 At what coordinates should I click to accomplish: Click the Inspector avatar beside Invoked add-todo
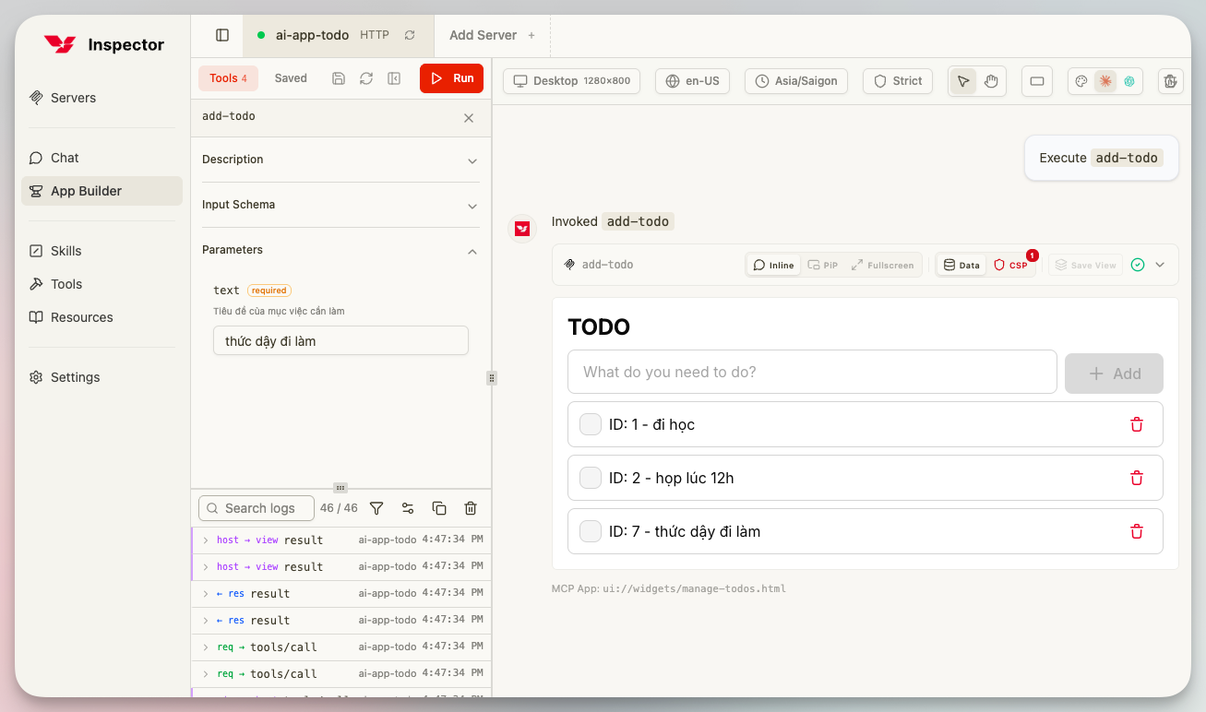pos(522,229)
